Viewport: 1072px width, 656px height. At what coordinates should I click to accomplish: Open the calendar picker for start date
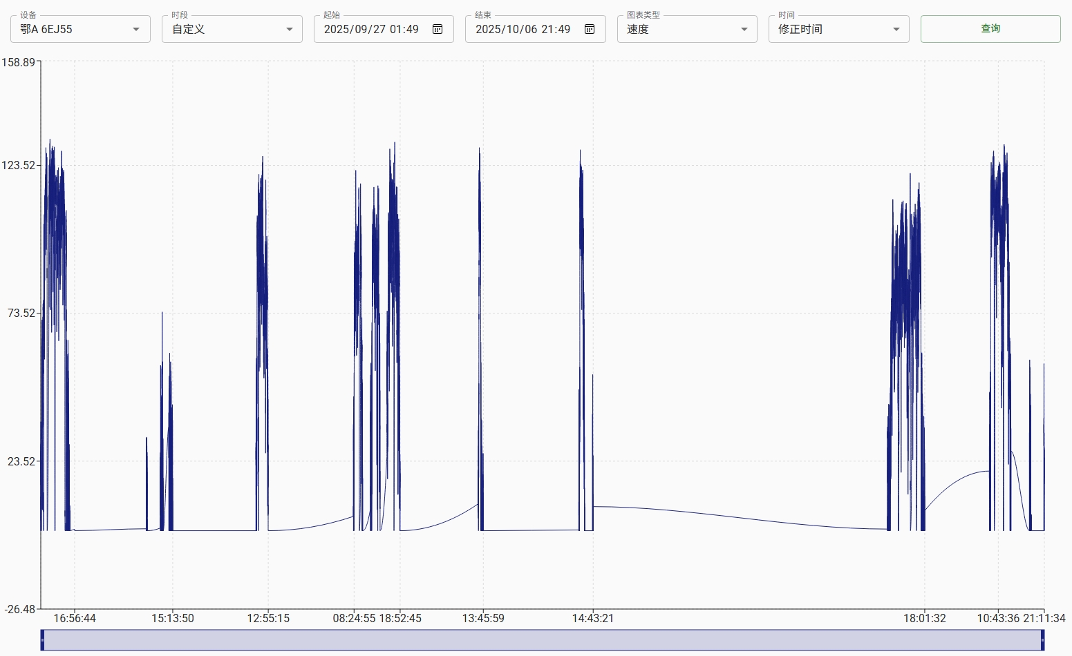click(438, 29)
